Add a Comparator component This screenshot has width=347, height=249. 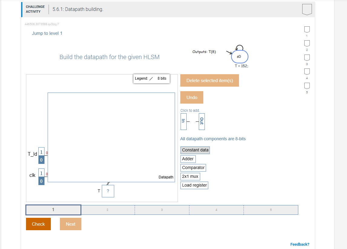tap(193, 168)
